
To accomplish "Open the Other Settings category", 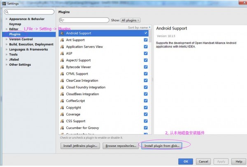I will 20,64.
